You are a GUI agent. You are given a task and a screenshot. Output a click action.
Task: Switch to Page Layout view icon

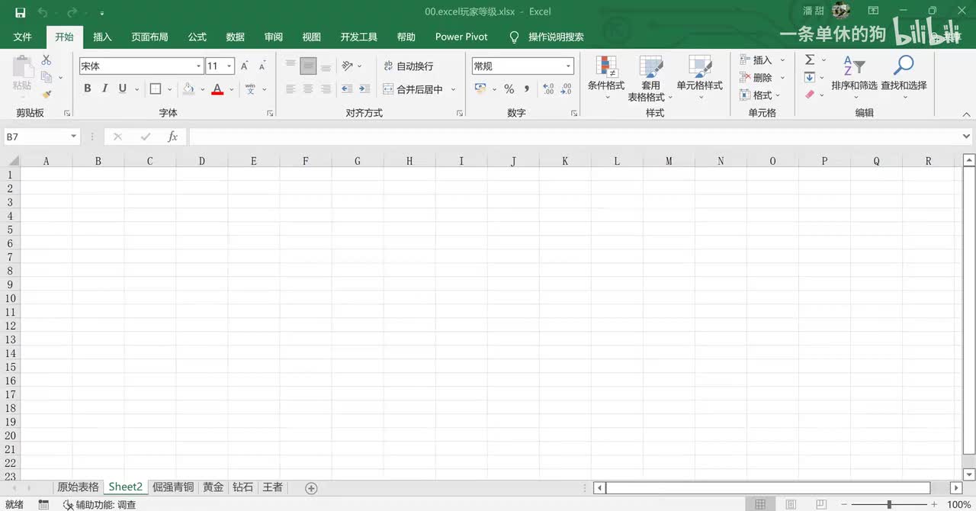(x=791, y=504)
